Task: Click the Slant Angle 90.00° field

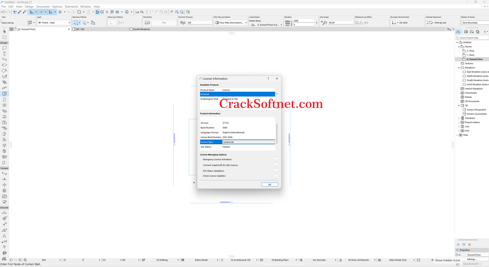Action: pos(340,23)
